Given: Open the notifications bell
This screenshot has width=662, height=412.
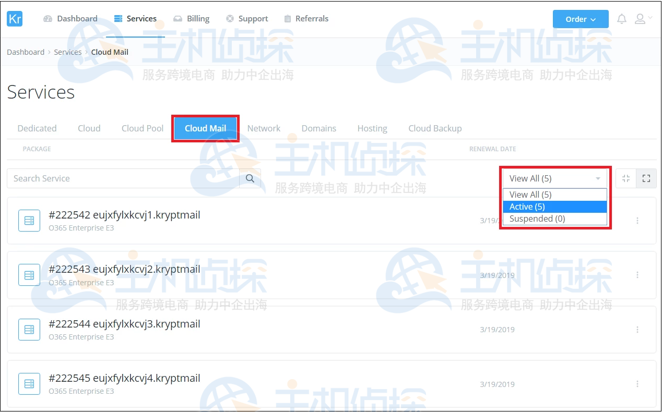Looking at the screenshot, I should click(x=621, y=19).
